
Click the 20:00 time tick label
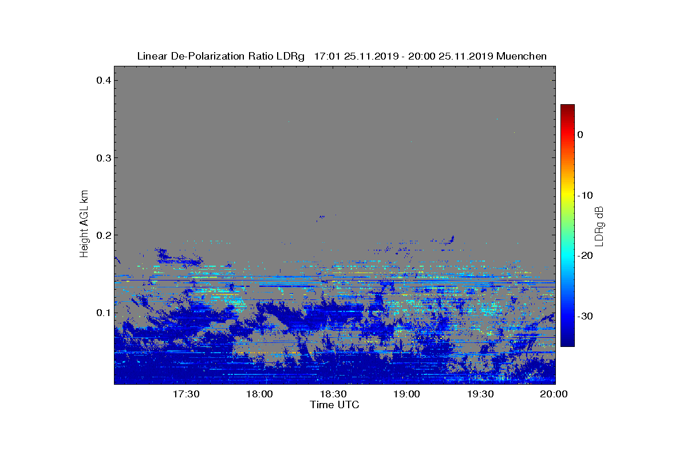(x=554, y=394)
